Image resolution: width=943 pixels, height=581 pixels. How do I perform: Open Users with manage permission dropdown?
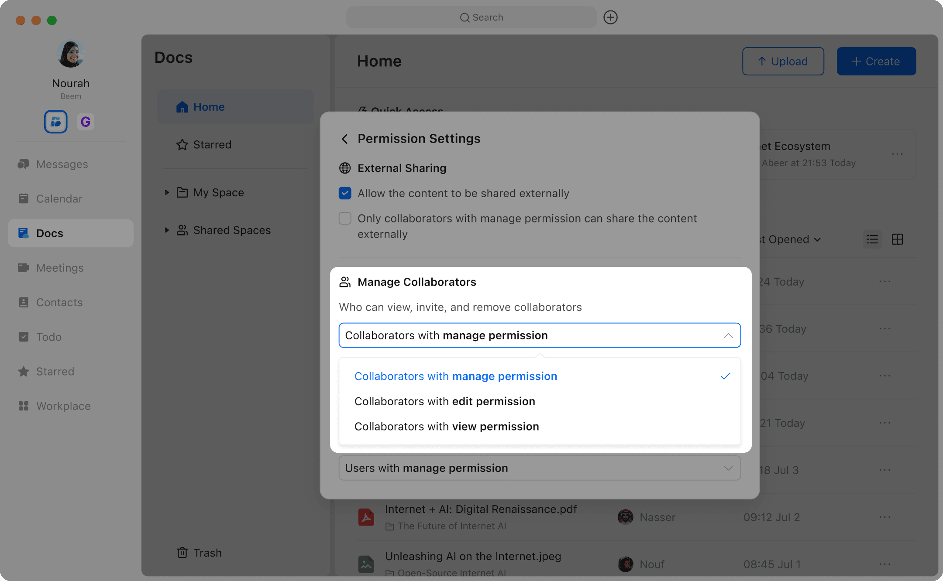click(x=539, y=468)
